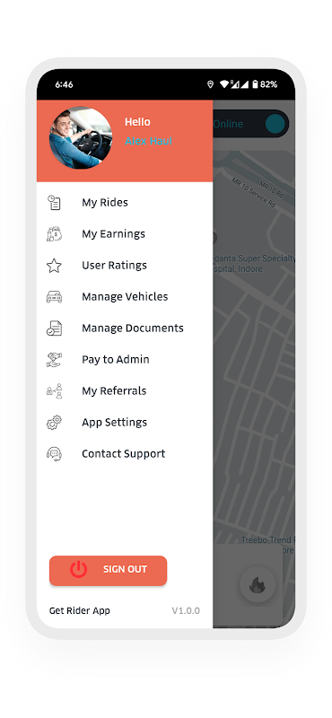
Task: Tap the My Earnings money bag icon
Action: (x=54, y=234)
